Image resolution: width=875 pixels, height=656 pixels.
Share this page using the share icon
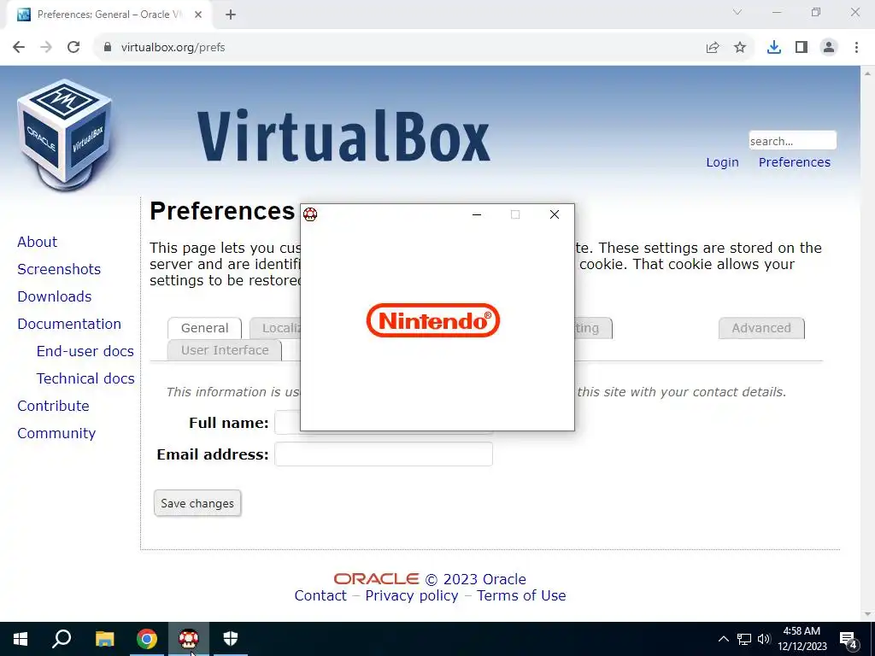(713, 48)
